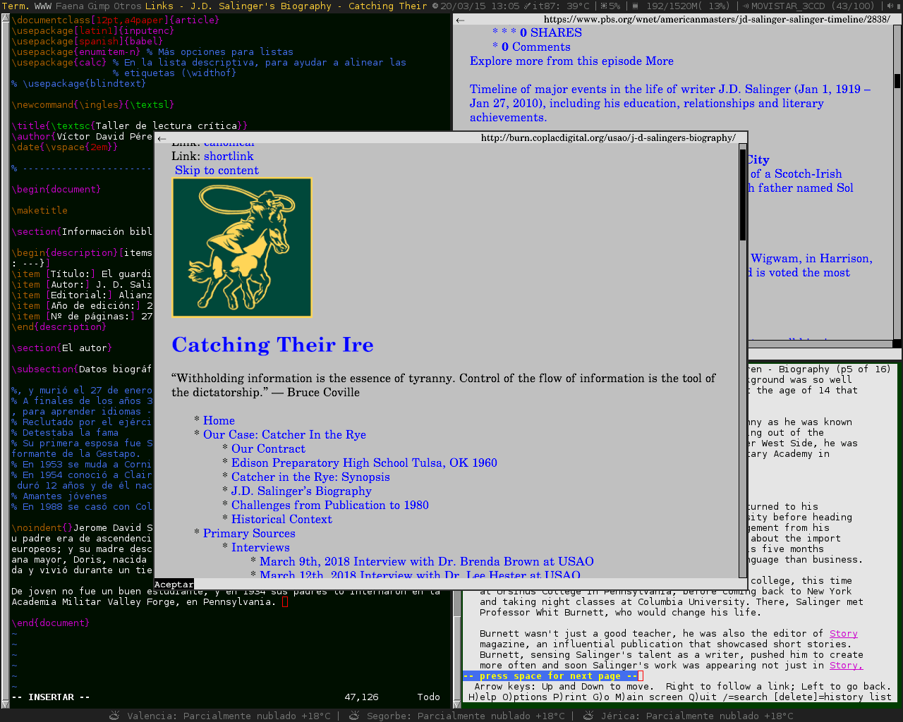
Task: Click the \section{El autor} line in Vim
Action: tap(62, 348)
